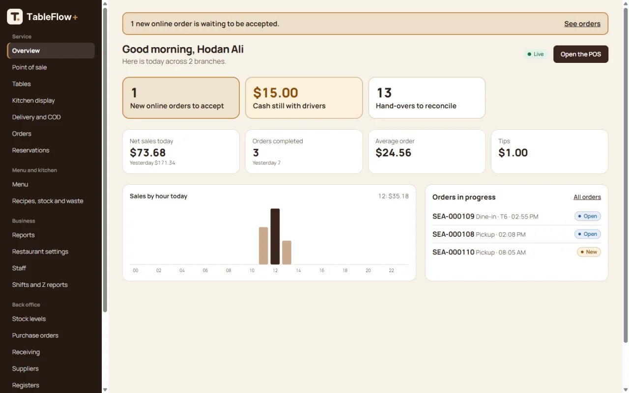629x393 pixels.
Task: Follow the All orders link
Action: tap(587, 197)
